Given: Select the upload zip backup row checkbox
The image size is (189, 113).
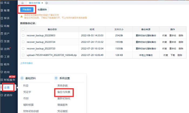Looking at the screenshot, I should coord(23,55).
